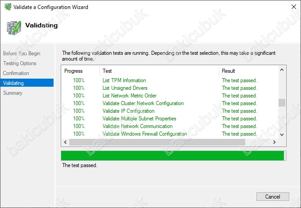This screenshot has height=208, width=301.
Task: Click the Progress column header
Action: 81,71
